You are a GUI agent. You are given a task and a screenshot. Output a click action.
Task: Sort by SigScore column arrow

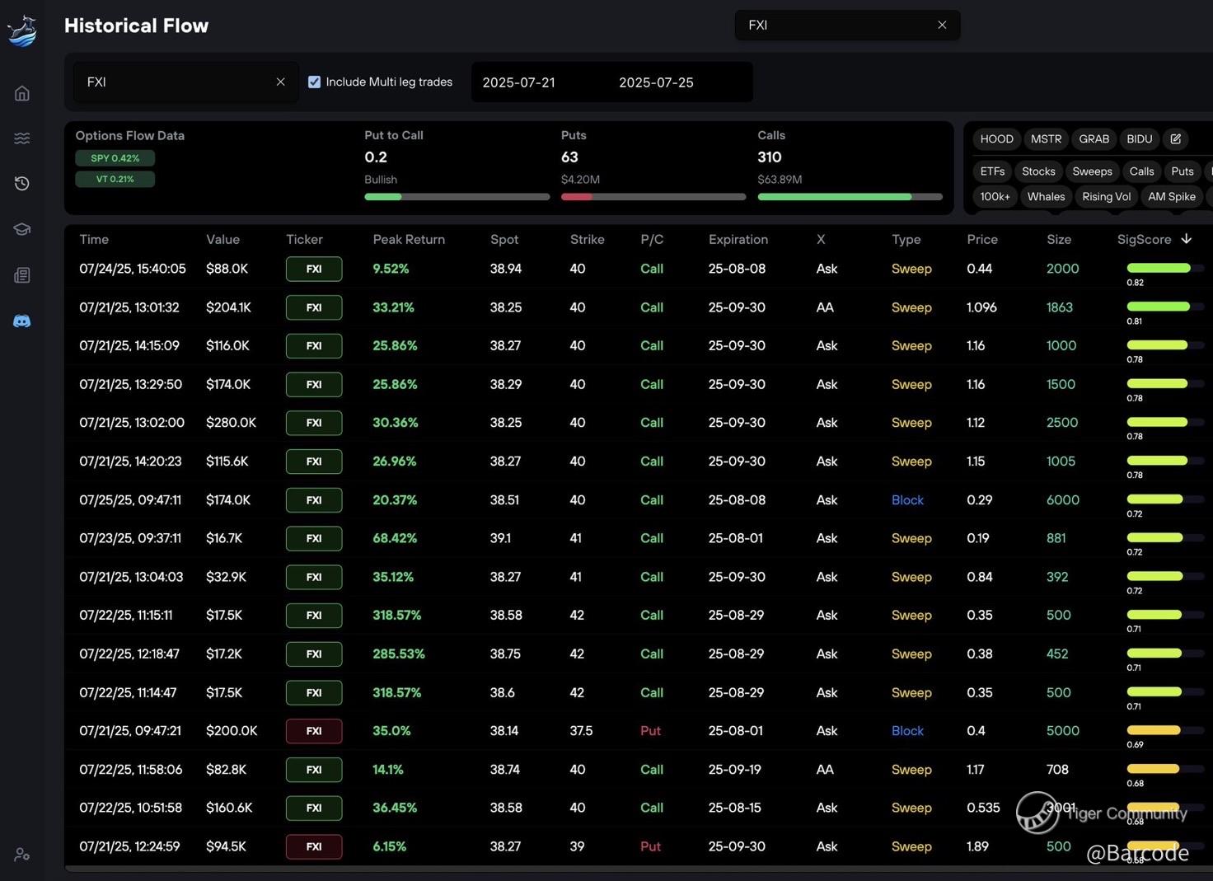point(1186,239)
